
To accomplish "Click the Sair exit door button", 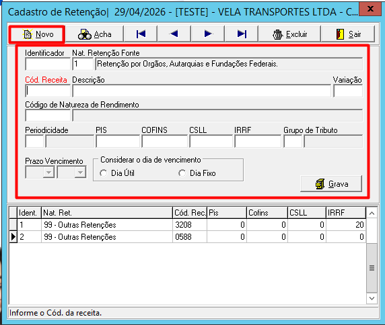I will point(348,34).
